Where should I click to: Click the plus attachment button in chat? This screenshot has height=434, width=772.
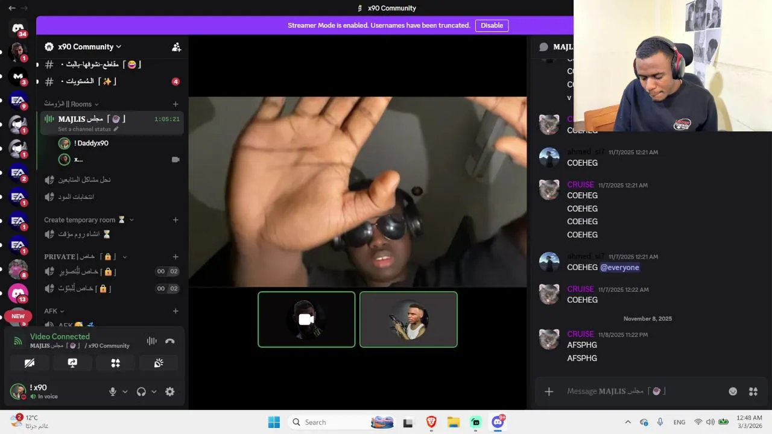[x=549, y=392]
